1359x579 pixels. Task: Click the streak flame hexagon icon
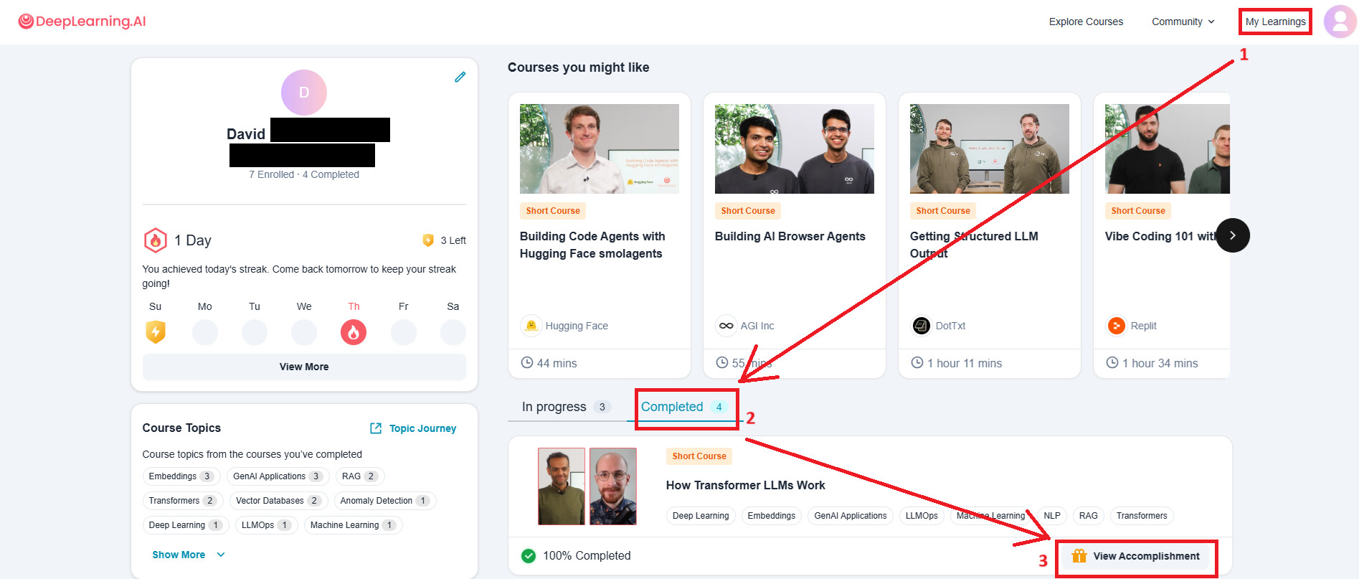click(x=155, y=240)
